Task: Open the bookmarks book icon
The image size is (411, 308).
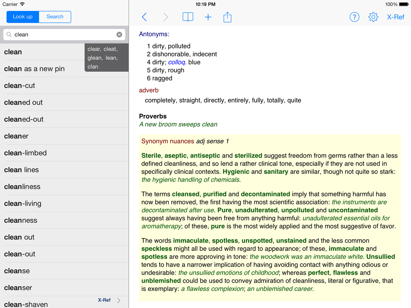Action: [x=188, y=17]
